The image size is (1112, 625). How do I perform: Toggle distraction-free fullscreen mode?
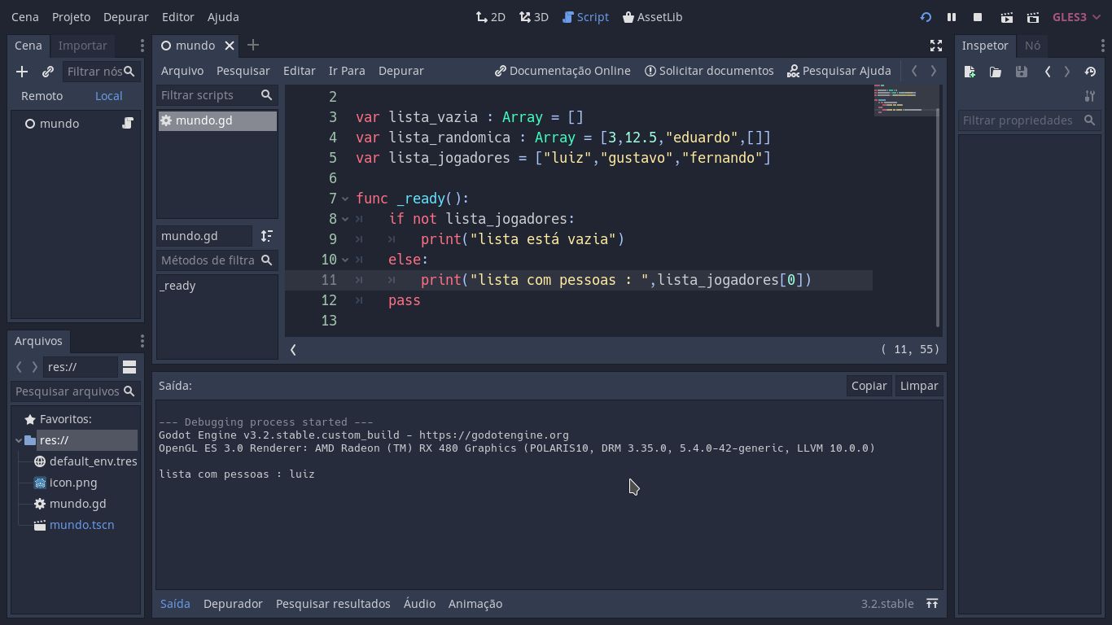[x=936, y=46]
